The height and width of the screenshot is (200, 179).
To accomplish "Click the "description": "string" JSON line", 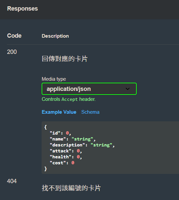I will (82, 145).
